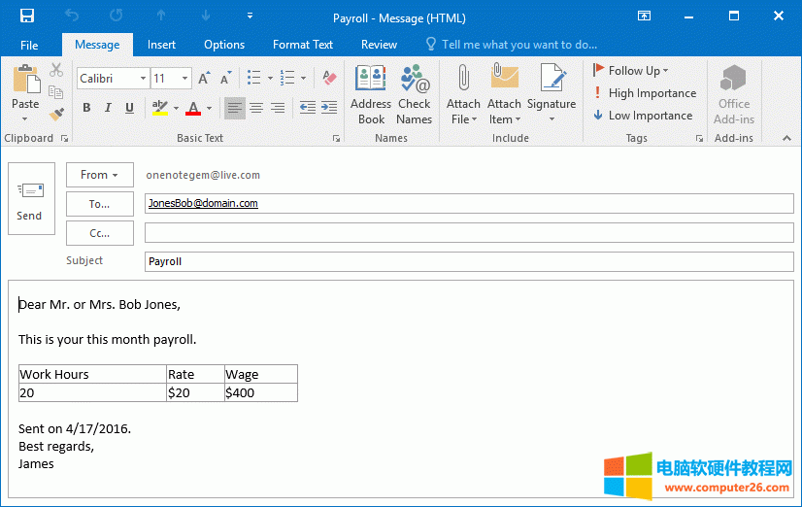The image size is (802, 507).
Task: Click the red font color button
Action: point(193,108)
